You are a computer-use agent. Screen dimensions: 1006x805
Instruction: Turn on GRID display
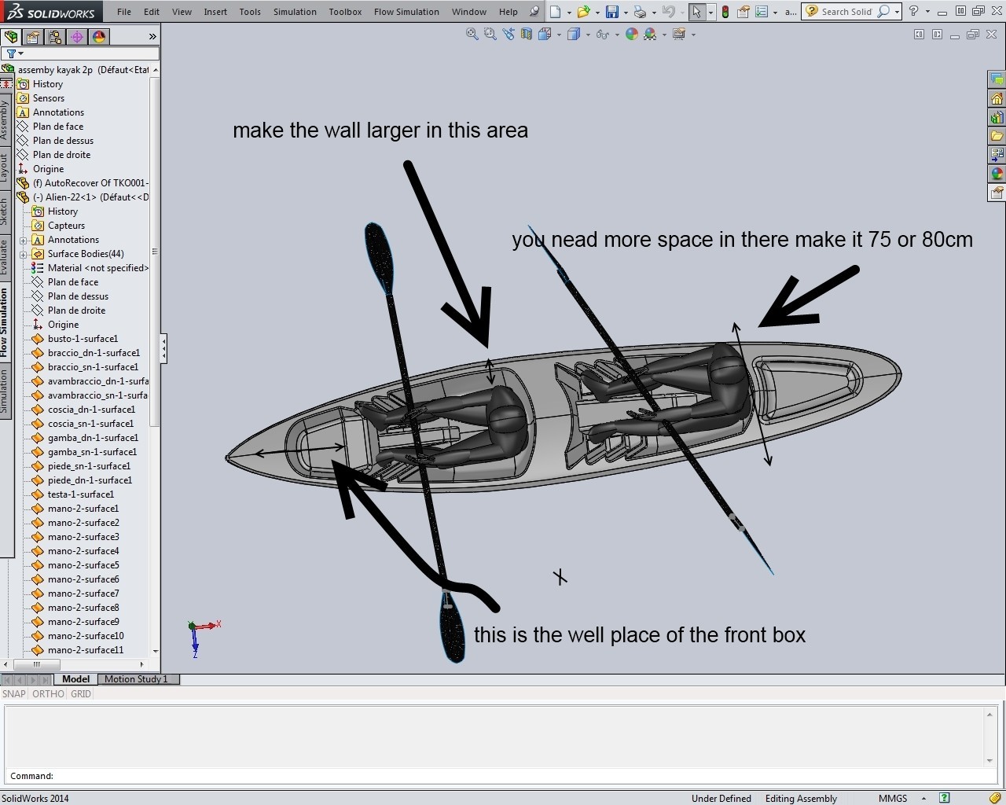click(81, 693)
